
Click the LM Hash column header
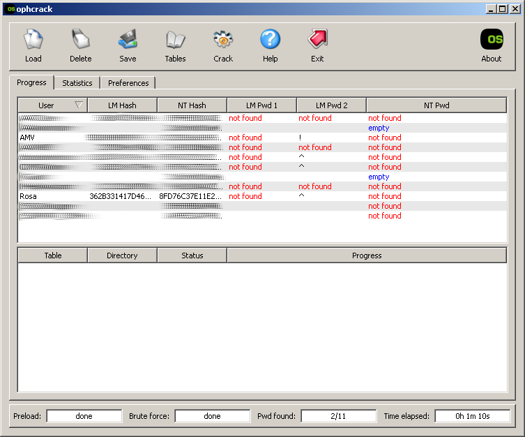tap(122, 105)
